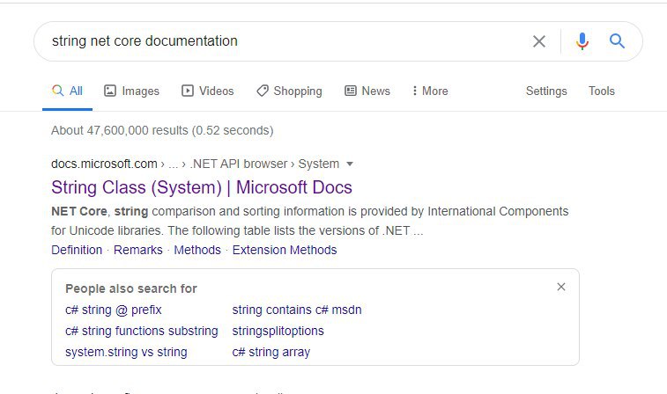
Task: Jump to the Remarks sitelink
Action: pyautogui.click(x=137, y=250)
